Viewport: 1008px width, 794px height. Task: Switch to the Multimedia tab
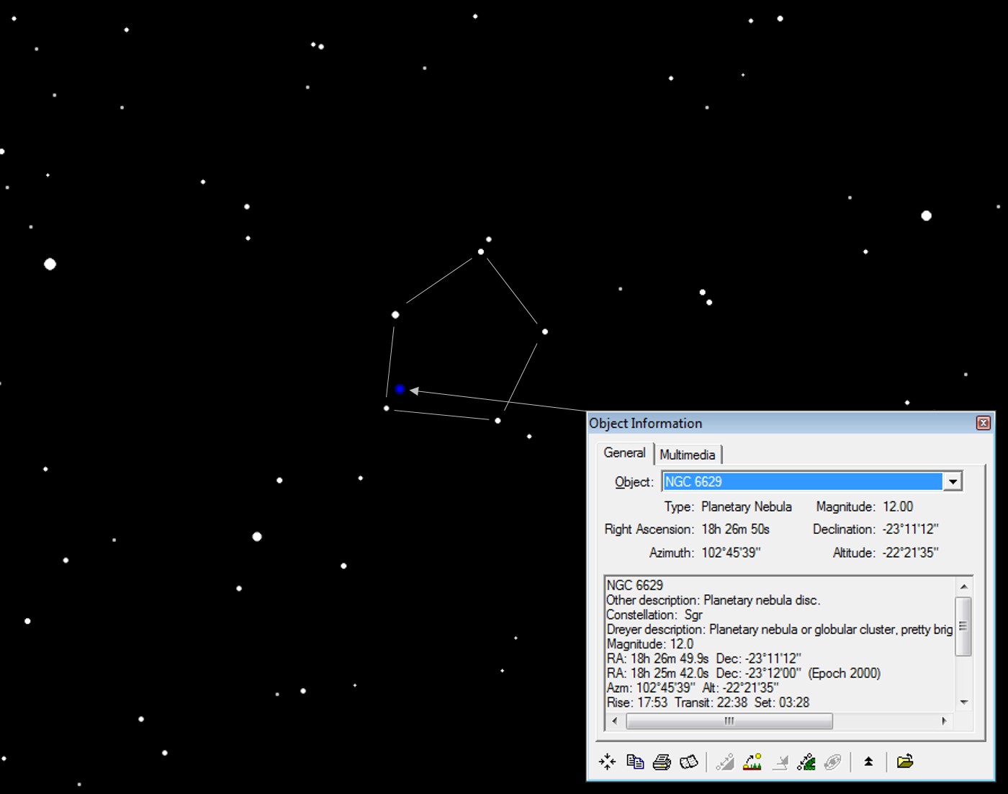point(688,455)
